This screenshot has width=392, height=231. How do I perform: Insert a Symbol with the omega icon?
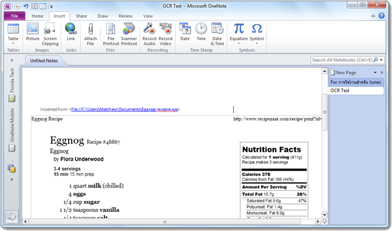pos(257,28)
